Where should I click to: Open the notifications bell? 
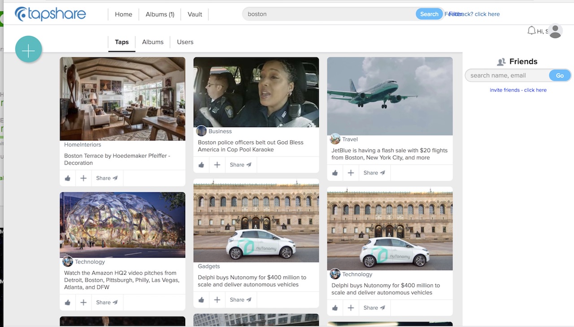(x=531, y=31)
